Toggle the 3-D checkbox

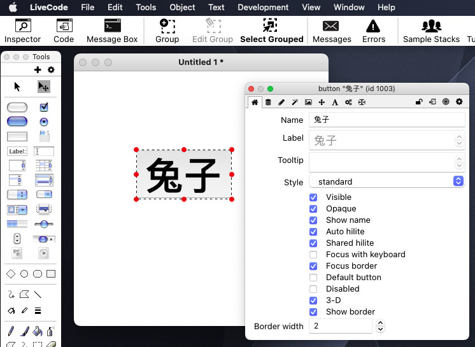click(313, 301)
